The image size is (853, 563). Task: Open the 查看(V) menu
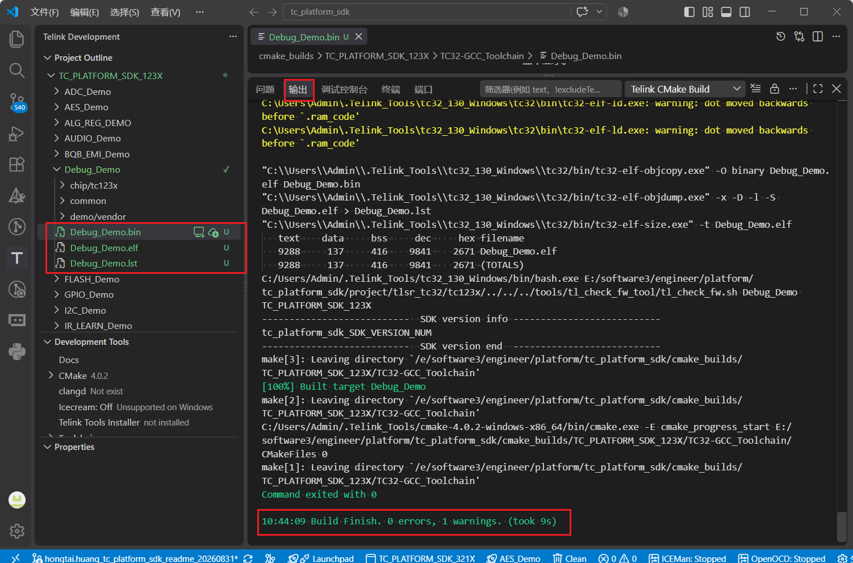(165, 12)
